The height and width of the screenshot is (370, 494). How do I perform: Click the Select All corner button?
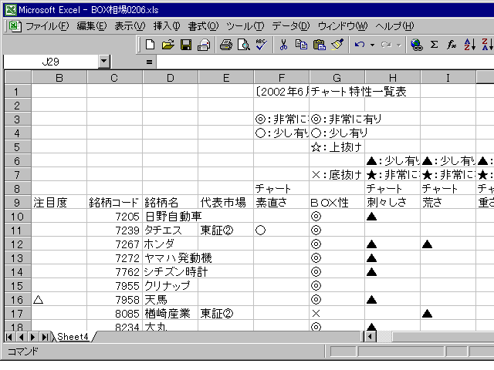(18, 77)
